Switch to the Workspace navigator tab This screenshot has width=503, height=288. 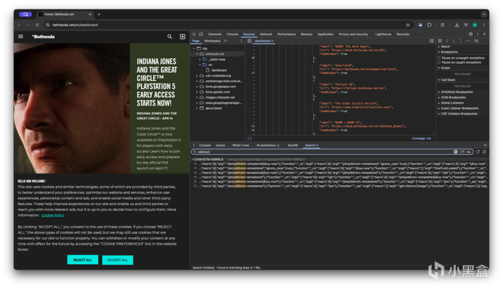[213, 41]
